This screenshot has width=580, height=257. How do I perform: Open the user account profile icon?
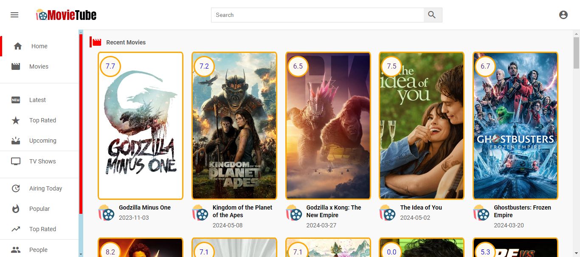(563, 15)
